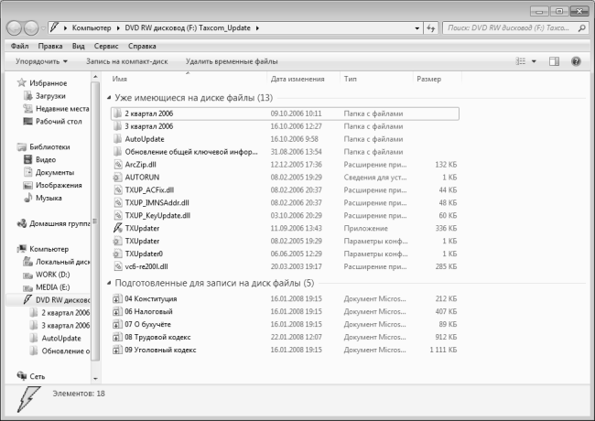Sort by Дата изменения column header
The width and height of the screenshot is (595, 421).
point(303,79)
